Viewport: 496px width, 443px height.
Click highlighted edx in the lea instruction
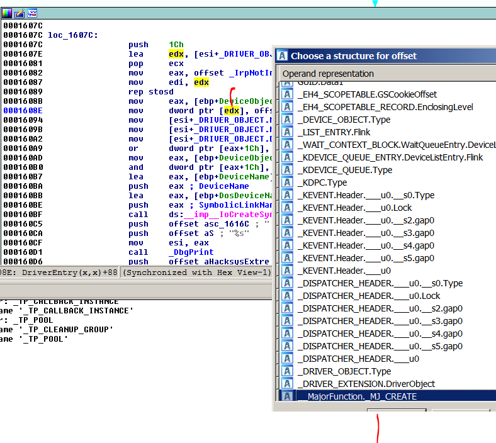point(176,54)
